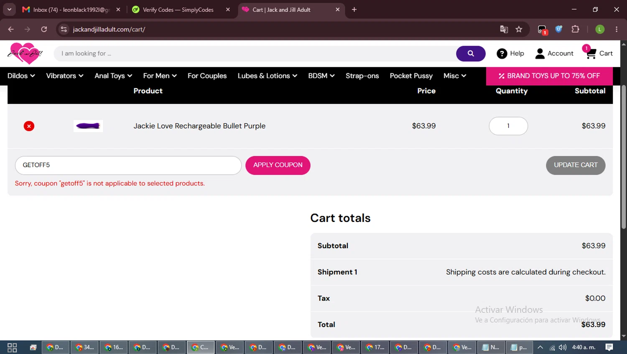The height and width of the screenshot is (354, 627).
Task: Open the taskbar file explorer icon
Action: [x=33, y=347]
